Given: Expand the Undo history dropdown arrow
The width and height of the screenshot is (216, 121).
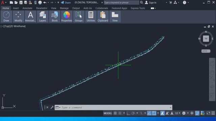Looking at the screenshot, I should pos(48,2).
